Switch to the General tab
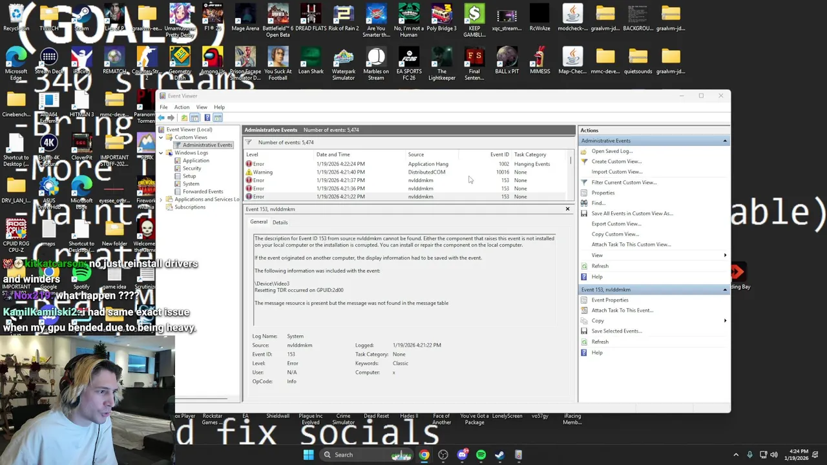The width and height of the screenshot is (827, 465). (x=258, y=222)
